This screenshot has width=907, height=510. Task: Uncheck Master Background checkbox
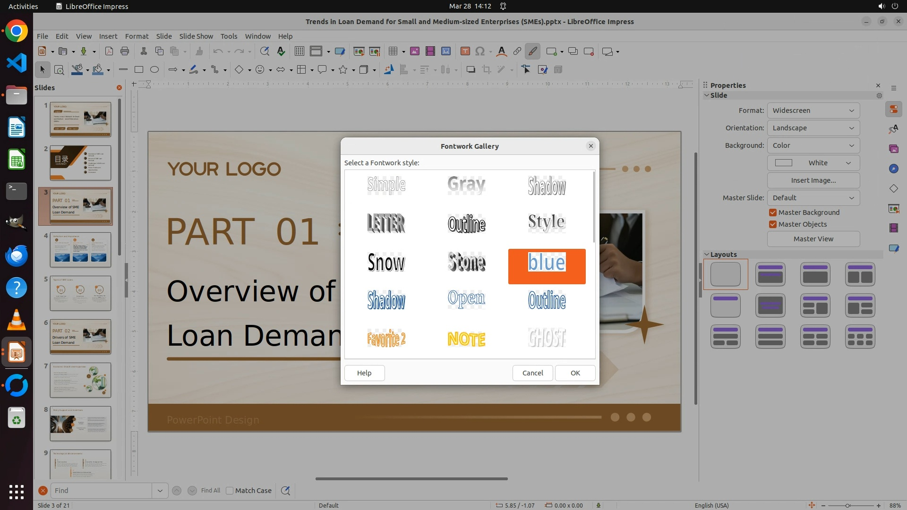(773, 212)
